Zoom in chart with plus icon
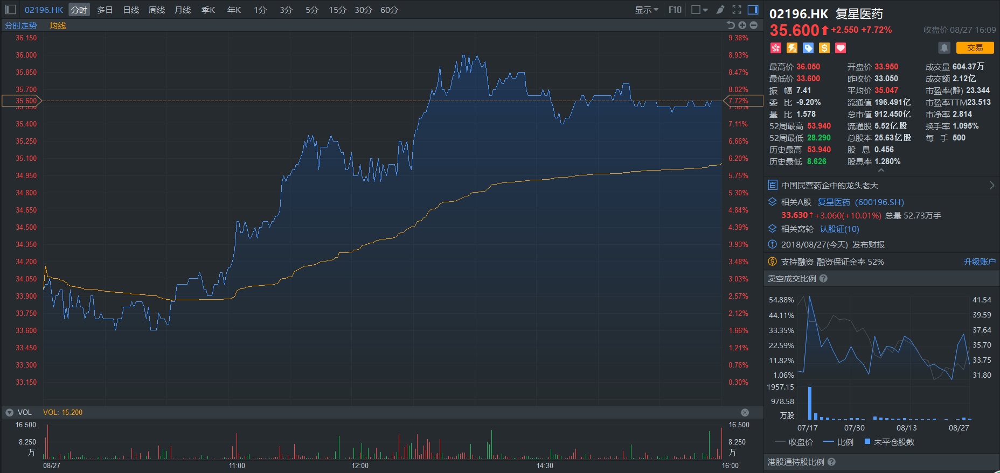The height and width of the screenshot is (473, 1000). 742,25
